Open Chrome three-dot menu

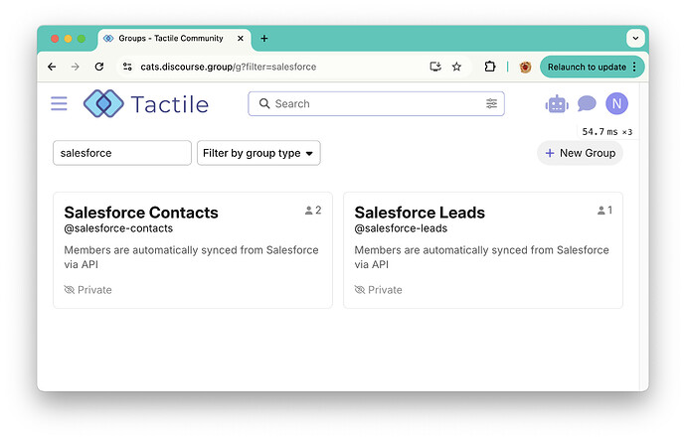(634, 67)
